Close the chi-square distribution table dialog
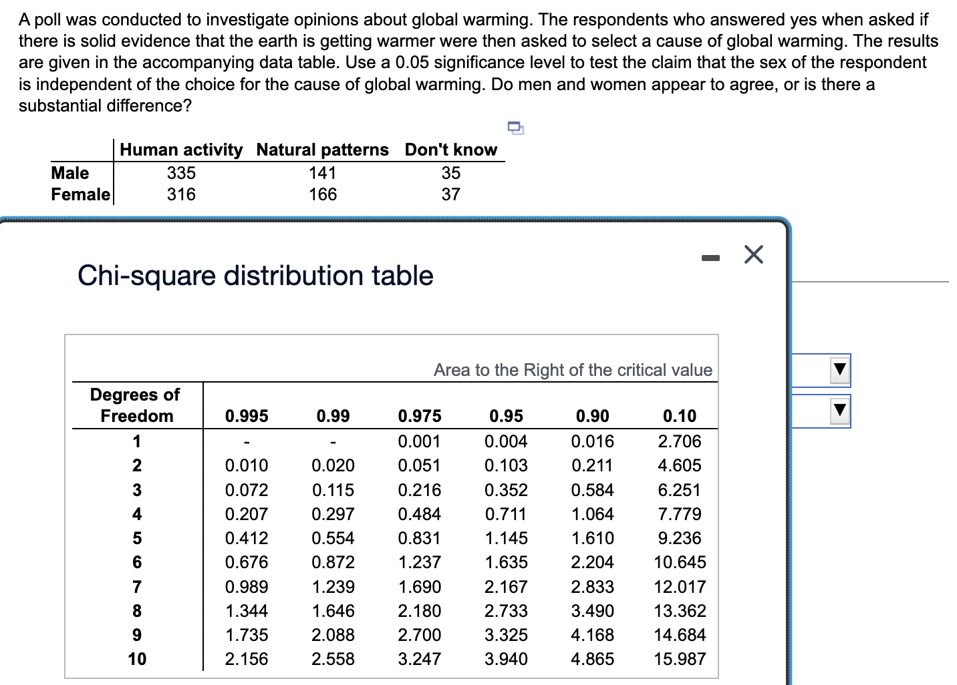957x685 pixels. 753,254
